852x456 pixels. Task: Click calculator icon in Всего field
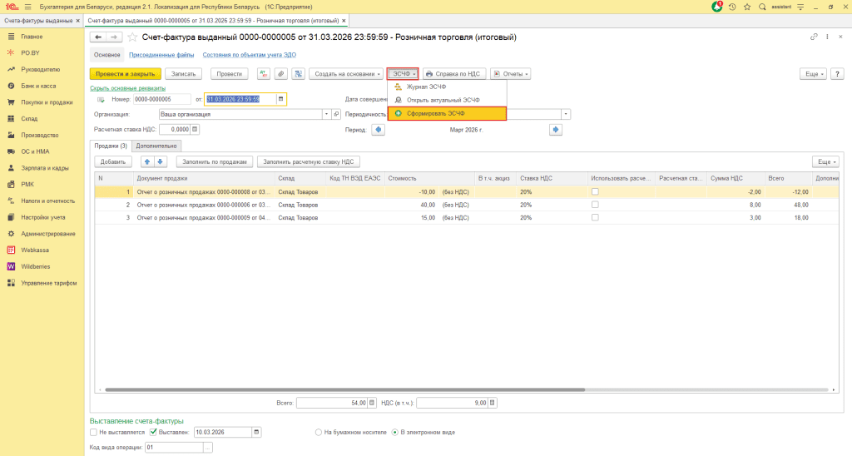coord(373,403)
